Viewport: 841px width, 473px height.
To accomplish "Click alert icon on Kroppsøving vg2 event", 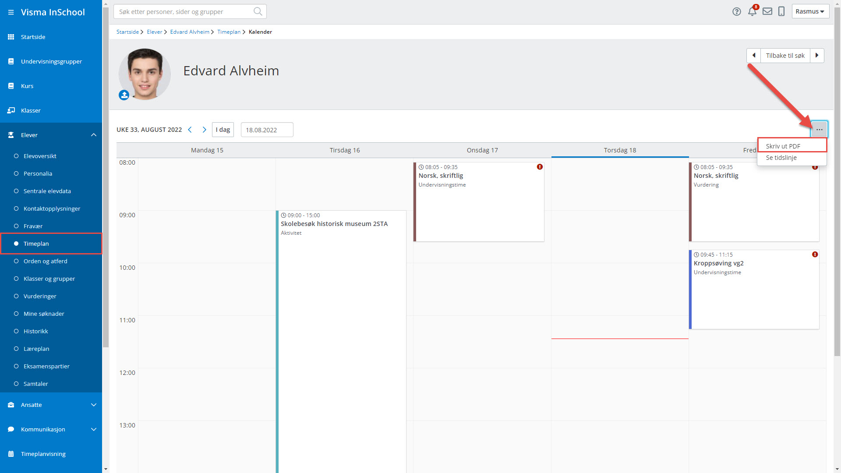I will tap(815, 254).
